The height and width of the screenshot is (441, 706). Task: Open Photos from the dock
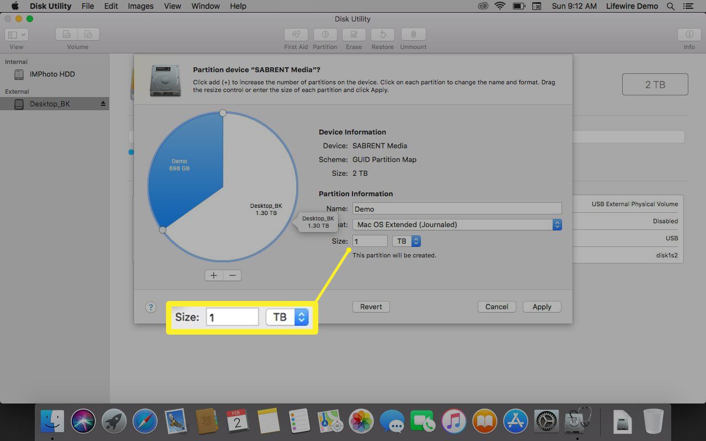pyautogui.click(x=361, y=422)
